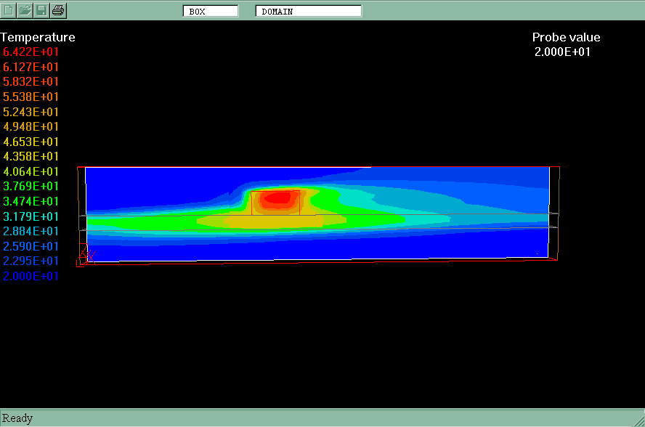Click the red-outlined heat source box edge
The image size is (645, 427).
[252, 203]
